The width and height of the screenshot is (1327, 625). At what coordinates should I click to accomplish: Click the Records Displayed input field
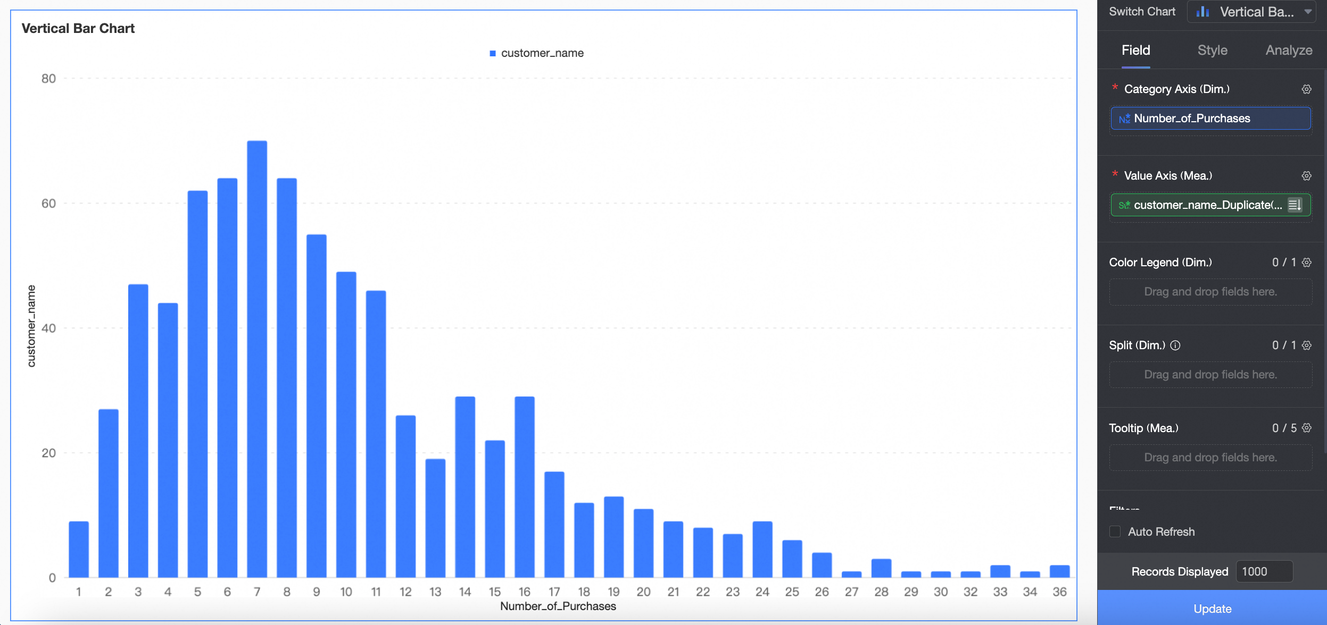(x=1264, y=572)
